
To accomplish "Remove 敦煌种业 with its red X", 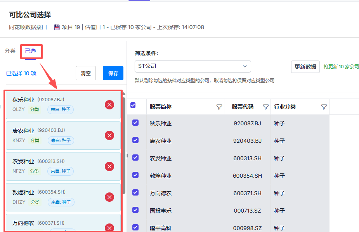I will [x=109, y=197].
